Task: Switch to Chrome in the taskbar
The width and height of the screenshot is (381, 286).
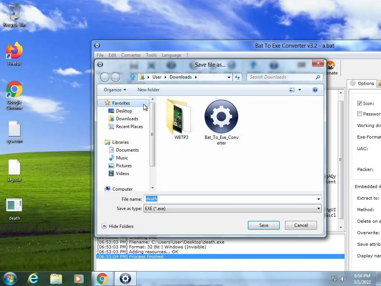Action: 102,279
